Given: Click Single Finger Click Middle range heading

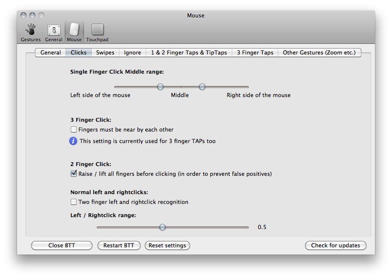Looking at the screenshot, I should click(117, 72).
